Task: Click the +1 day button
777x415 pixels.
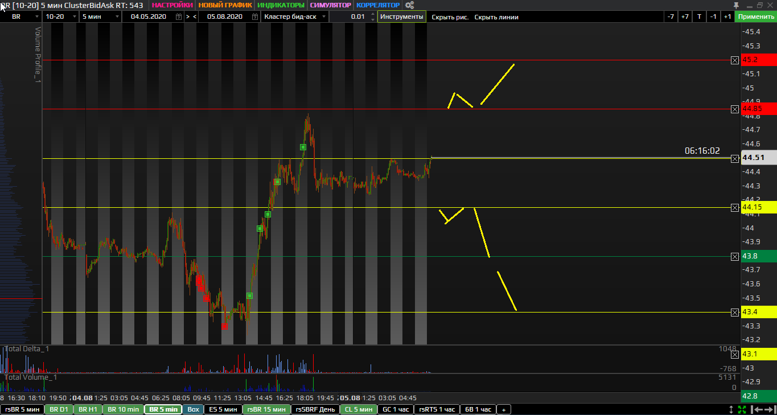Action: coord(727,17)
